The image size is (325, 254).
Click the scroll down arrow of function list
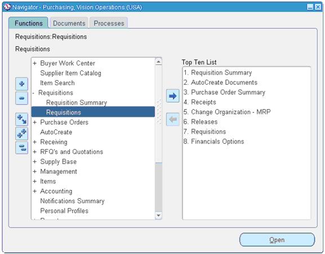pyautogui.click(x=159, y=216)
